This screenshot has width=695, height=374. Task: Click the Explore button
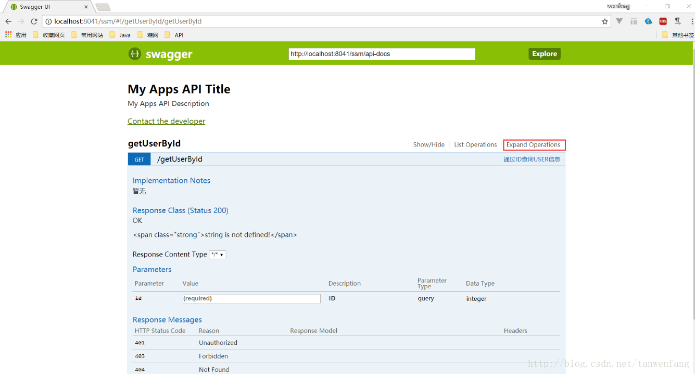click(545, 54)
